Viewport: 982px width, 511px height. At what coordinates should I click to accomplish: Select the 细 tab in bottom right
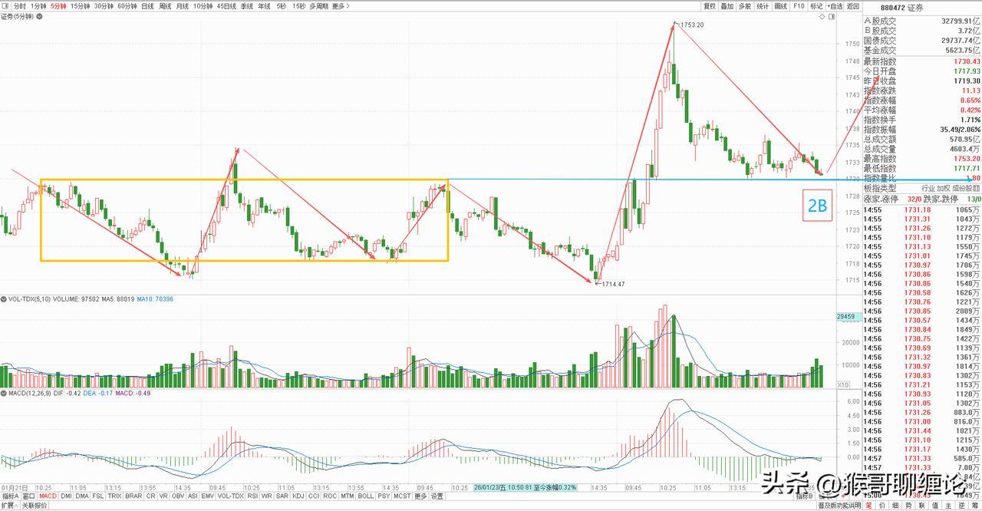[x=895, y=506]
